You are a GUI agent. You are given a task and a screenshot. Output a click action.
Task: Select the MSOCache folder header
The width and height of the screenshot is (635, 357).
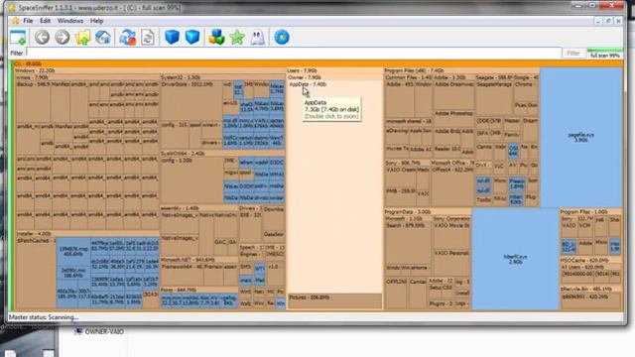tap(591, 260)
